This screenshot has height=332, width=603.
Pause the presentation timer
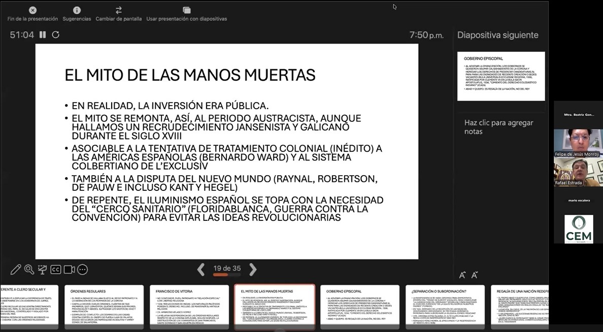coord(43,36)
